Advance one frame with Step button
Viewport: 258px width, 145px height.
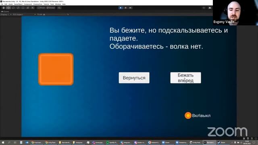click(x=130, y=8)
